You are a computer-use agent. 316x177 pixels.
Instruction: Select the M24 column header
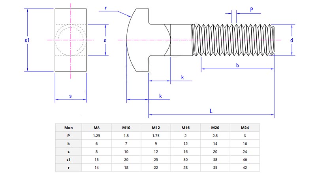245,127
